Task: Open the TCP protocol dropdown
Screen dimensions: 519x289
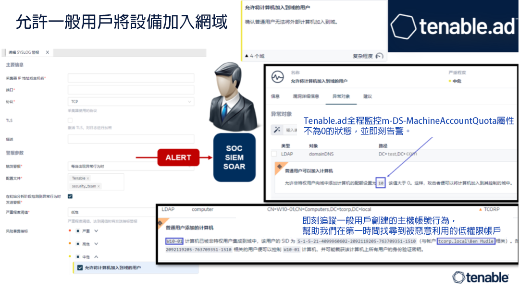Action: (131, 101)
